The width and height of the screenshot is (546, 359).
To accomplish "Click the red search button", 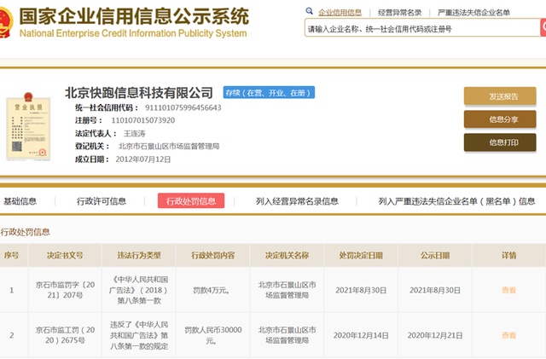I will (x=543, y=27).
